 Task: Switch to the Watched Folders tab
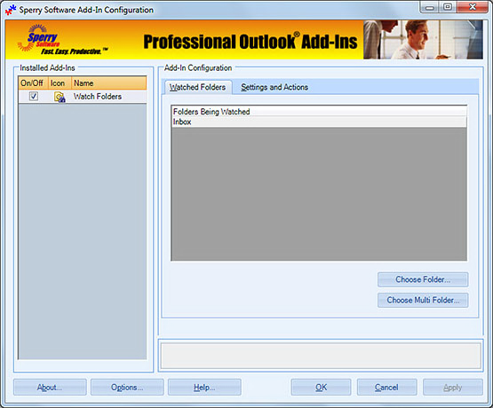pos(197,87)
